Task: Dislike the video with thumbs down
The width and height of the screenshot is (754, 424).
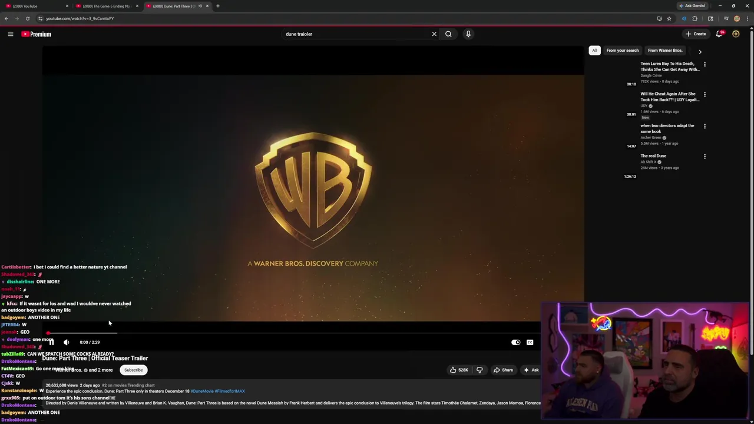Action: coord(479,370)
